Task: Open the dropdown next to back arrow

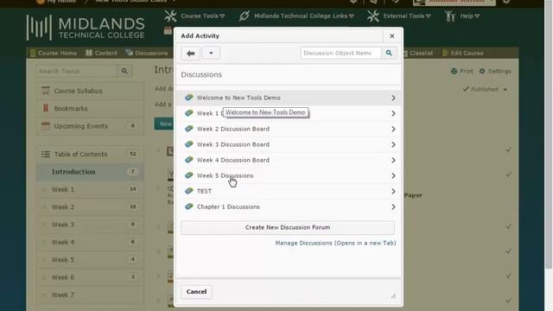Action: [211, 54]
